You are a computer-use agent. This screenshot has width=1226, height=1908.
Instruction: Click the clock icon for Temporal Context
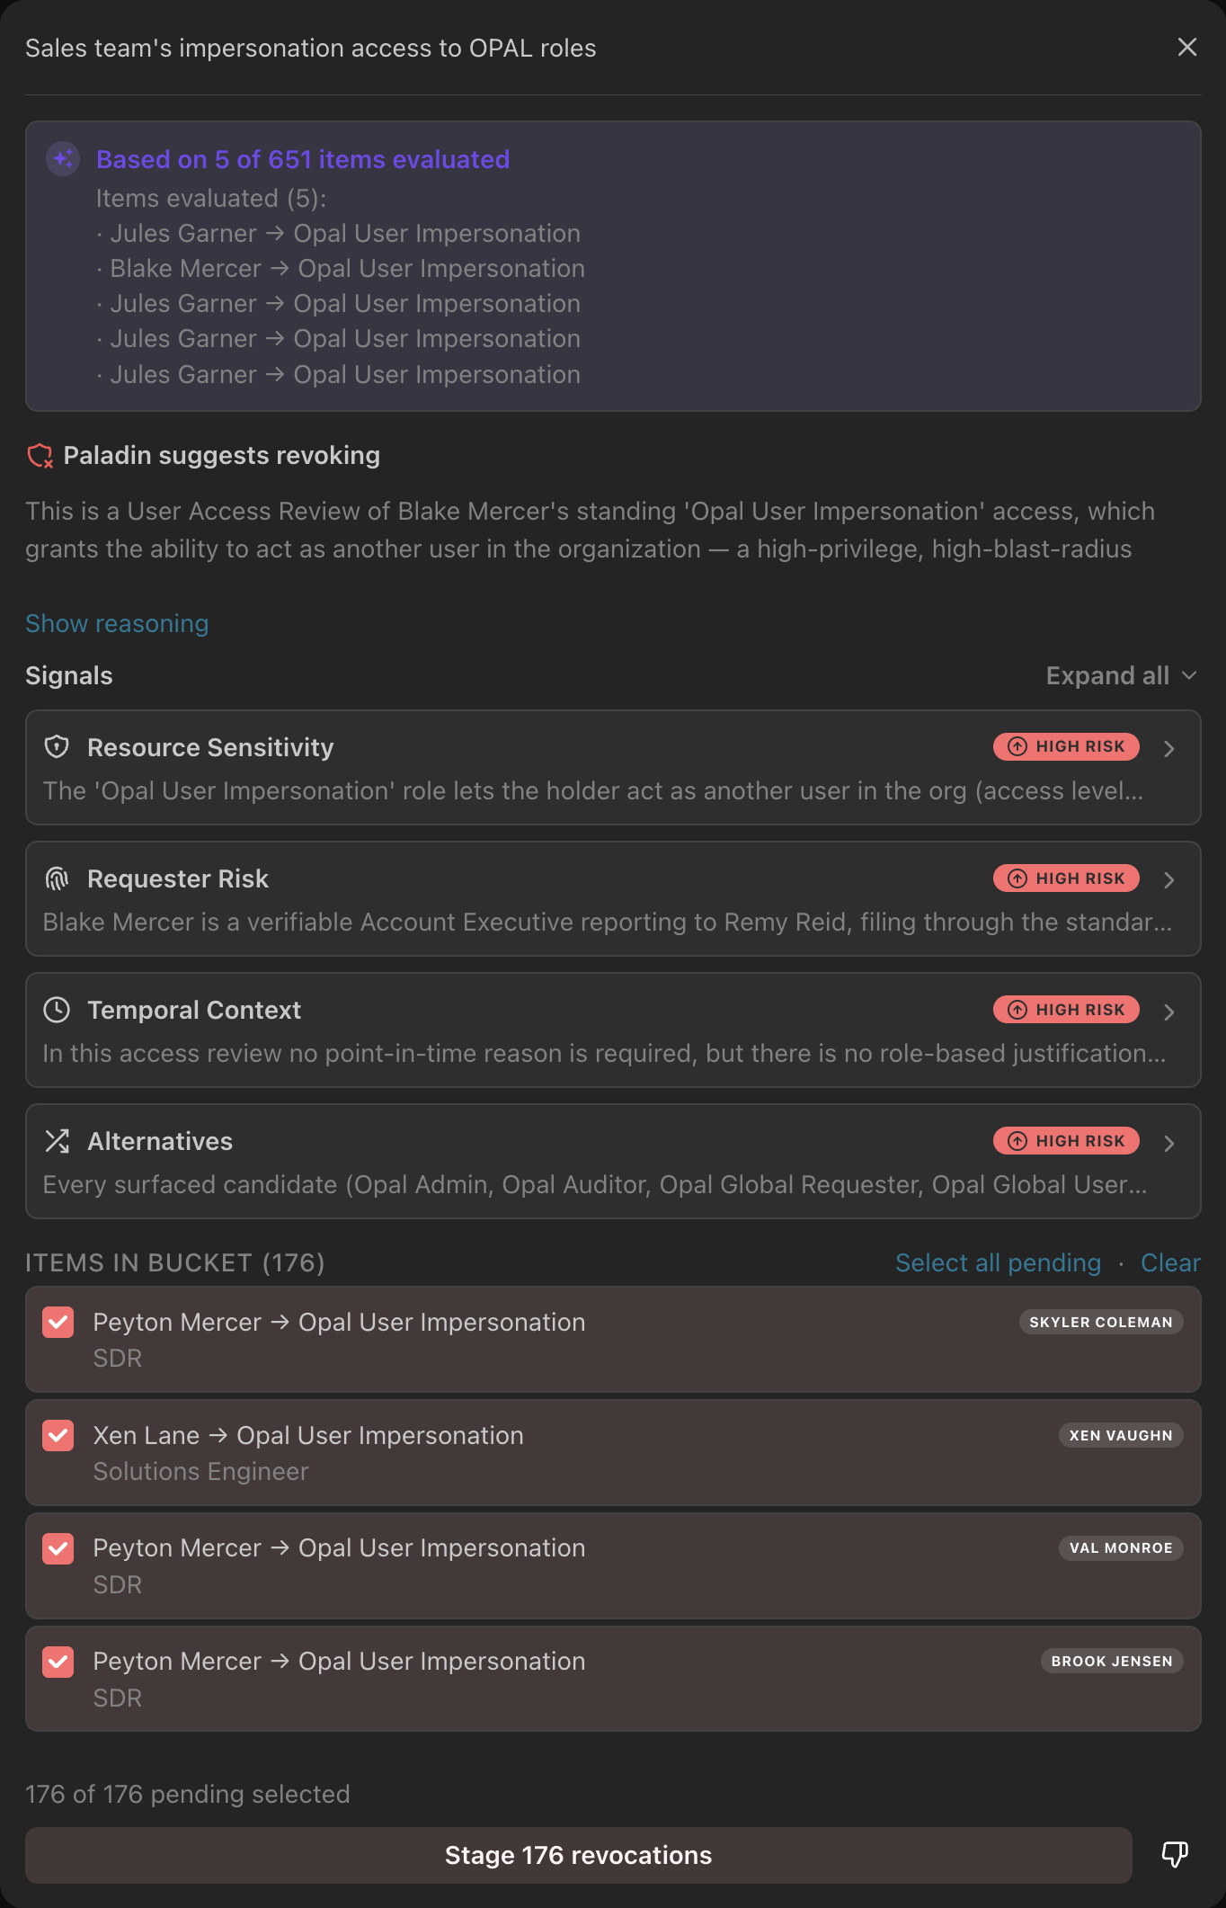(x=57, y=1010)
